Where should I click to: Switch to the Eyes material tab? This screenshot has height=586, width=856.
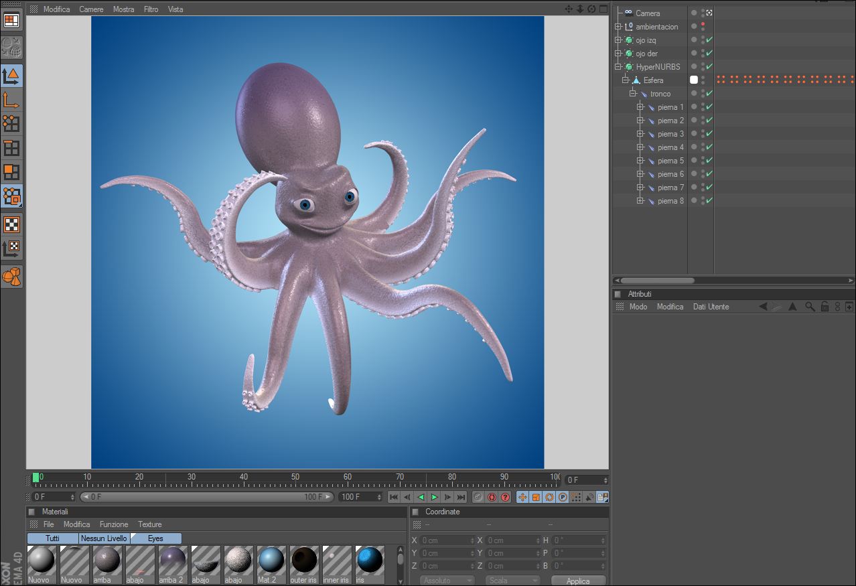click(155, 538)
